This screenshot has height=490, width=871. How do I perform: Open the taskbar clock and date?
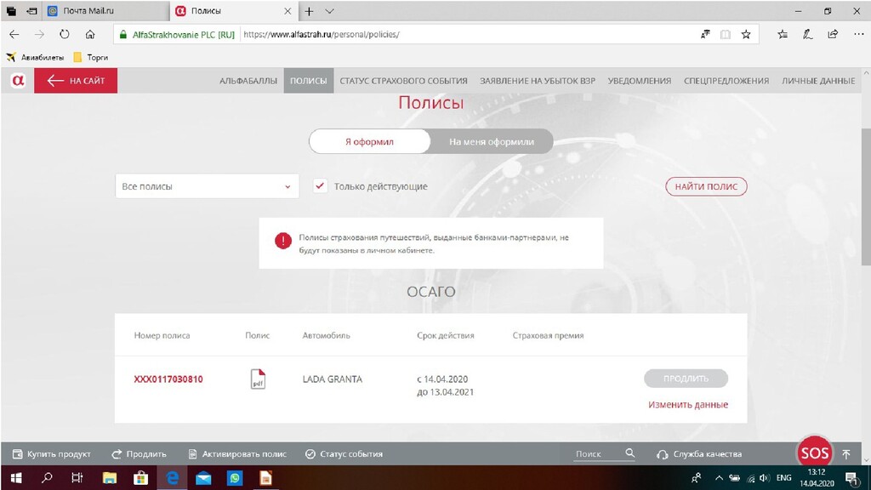(817, 478)
